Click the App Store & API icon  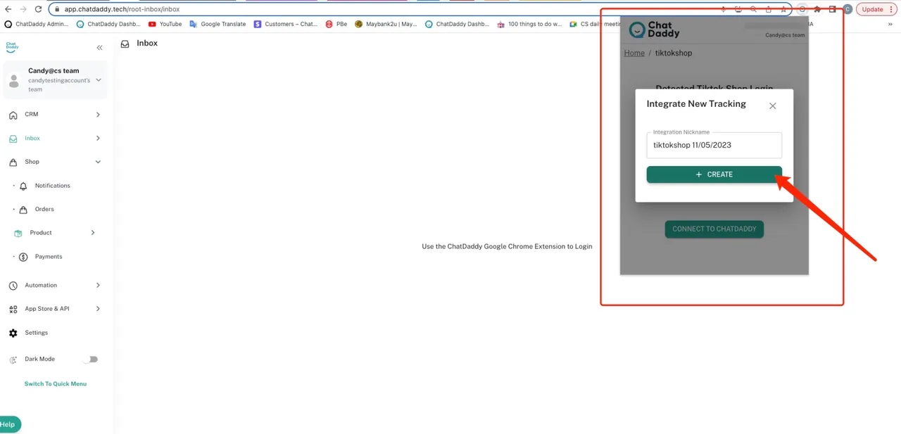click(x=13, y=309)
